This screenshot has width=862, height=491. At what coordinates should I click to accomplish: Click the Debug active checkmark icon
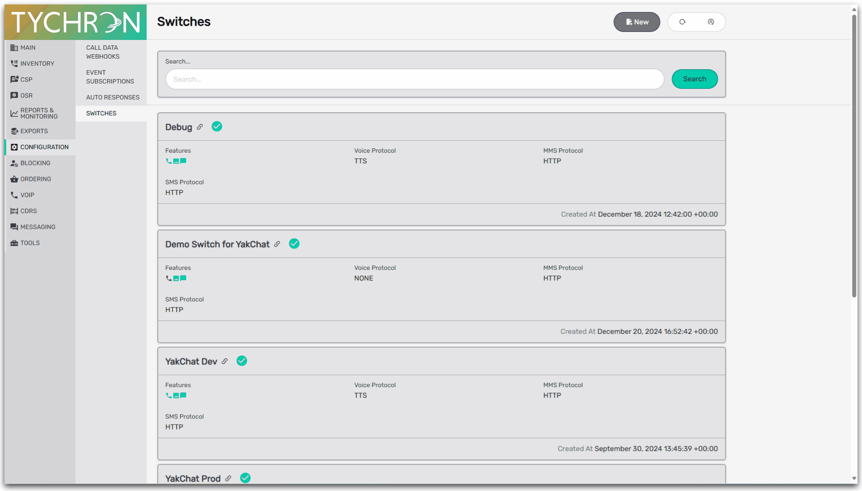[x=217, y=127]
